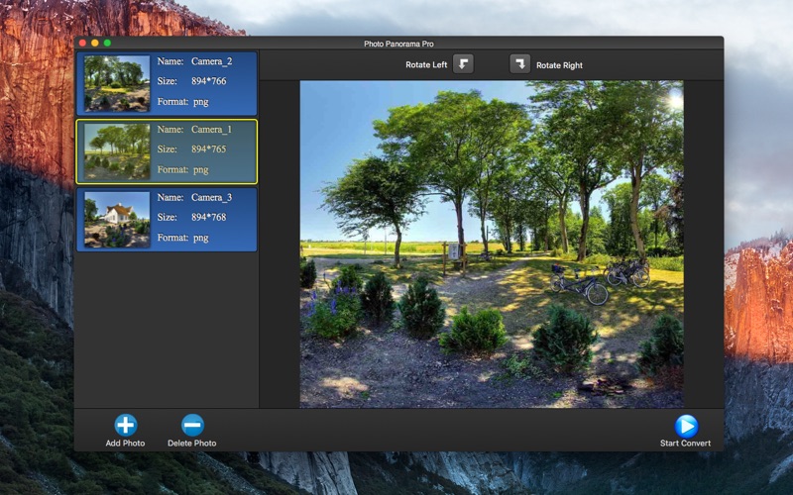
Task: Click the Start Convert label
Action: (x=685, y=443)
